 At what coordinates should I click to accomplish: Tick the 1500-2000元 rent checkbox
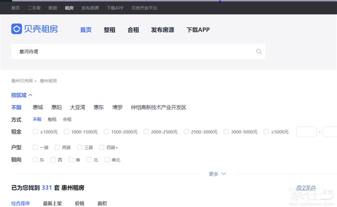[106, 132]
